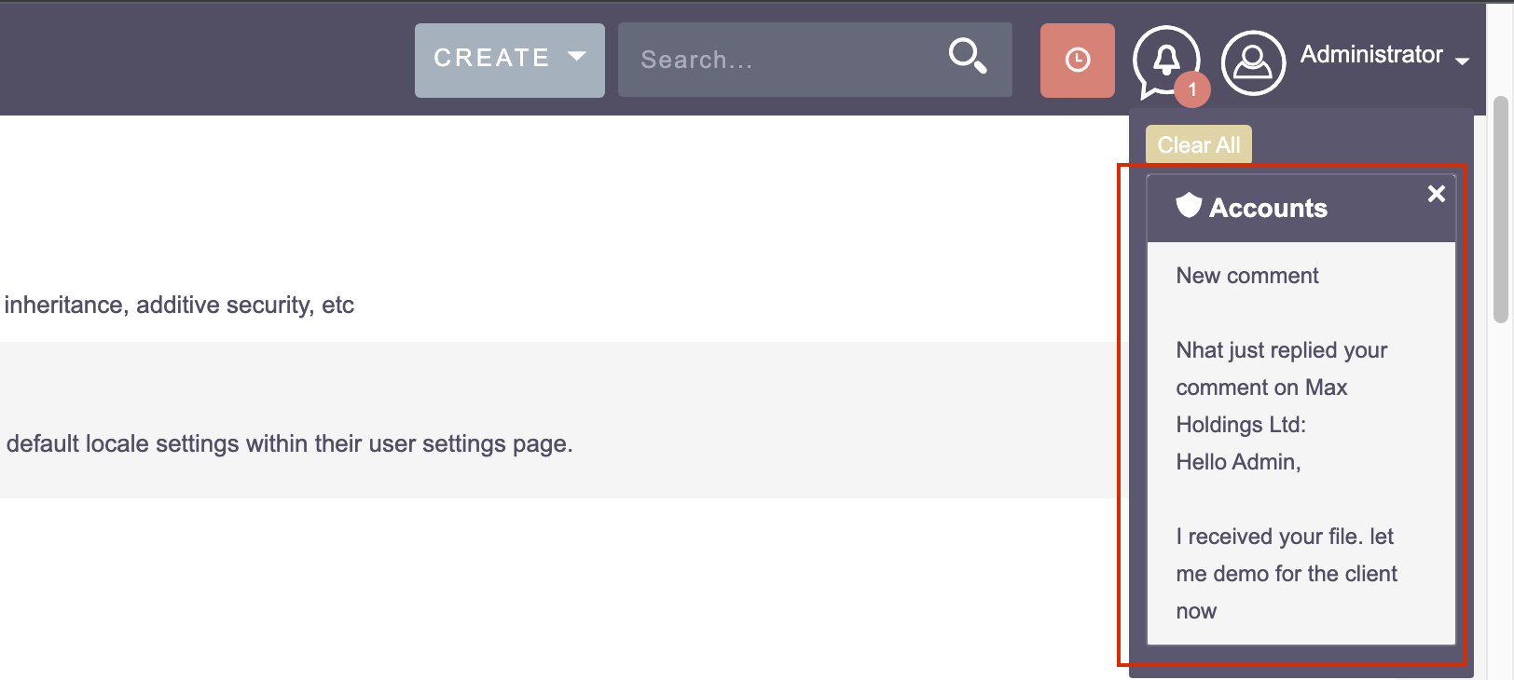Click Clear All notifications button
Image resolution: width=1514 pixels, height=680 pixels.
pyautogui.click(x=1199, y=144)
